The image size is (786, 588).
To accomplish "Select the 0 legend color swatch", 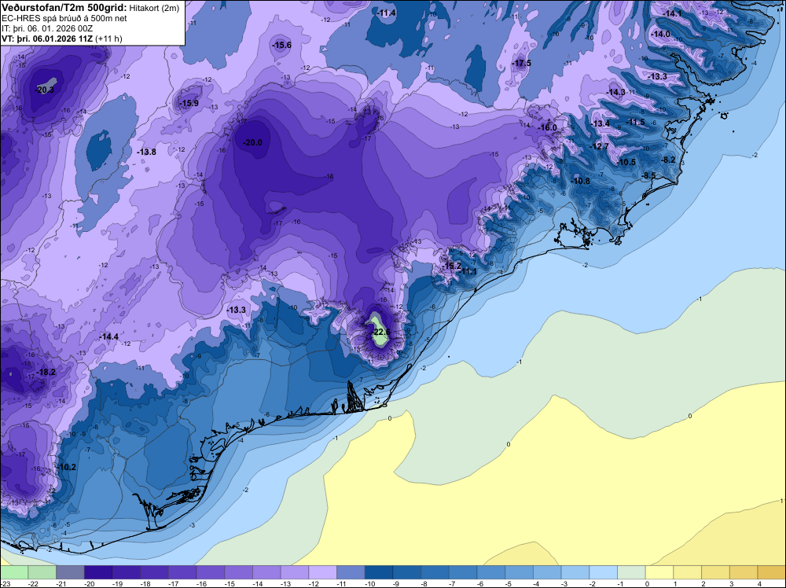I will (659, 572).
